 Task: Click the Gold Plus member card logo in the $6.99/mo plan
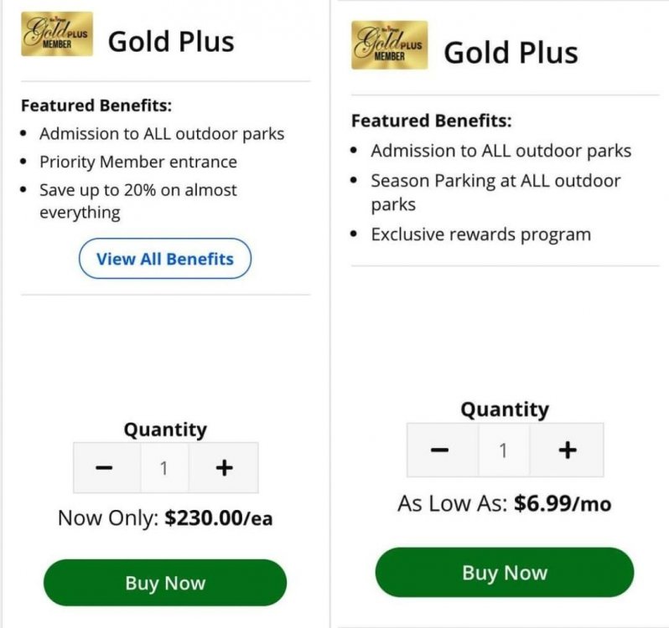389,45
